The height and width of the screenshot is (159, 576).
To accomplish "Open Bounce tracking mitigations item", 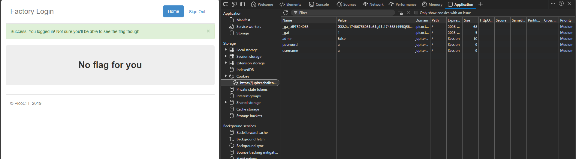I will click(x=257, y=152).
